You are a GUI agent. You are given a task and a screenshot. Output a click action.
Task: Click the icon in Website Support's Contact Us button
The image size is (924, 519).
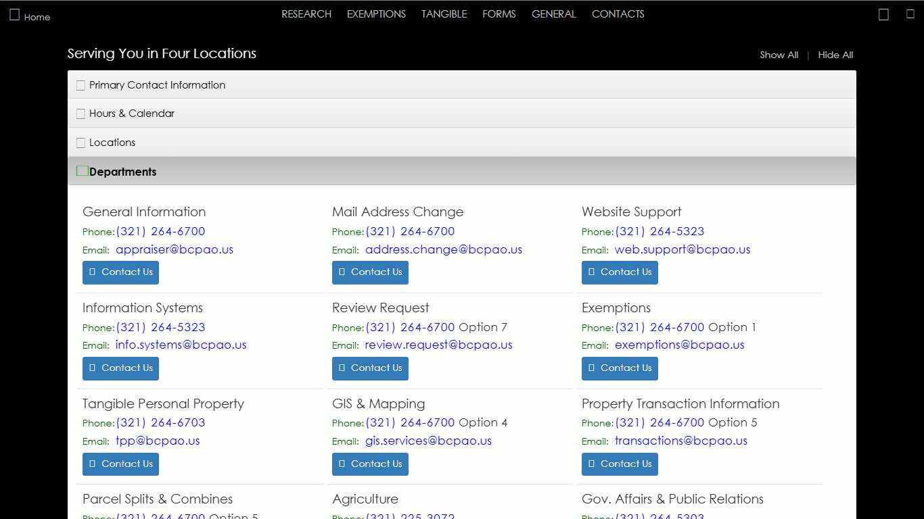tap(591, 272)
